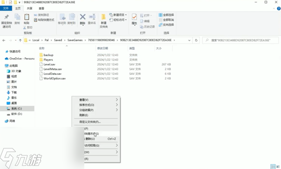Expand the address bar history dropdown
This screenshot has width=281, height=169.
189,40
